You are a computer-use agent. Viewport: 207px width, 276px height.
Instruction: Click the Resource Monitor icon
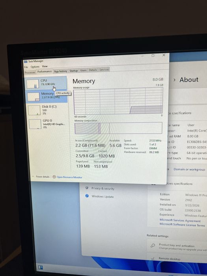54,177
